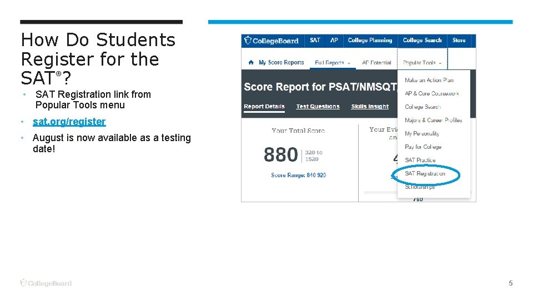The width and height of the screenshot is (533, 300).
Task: Select Scholarships menu entry
Action: tap(420, 187)
